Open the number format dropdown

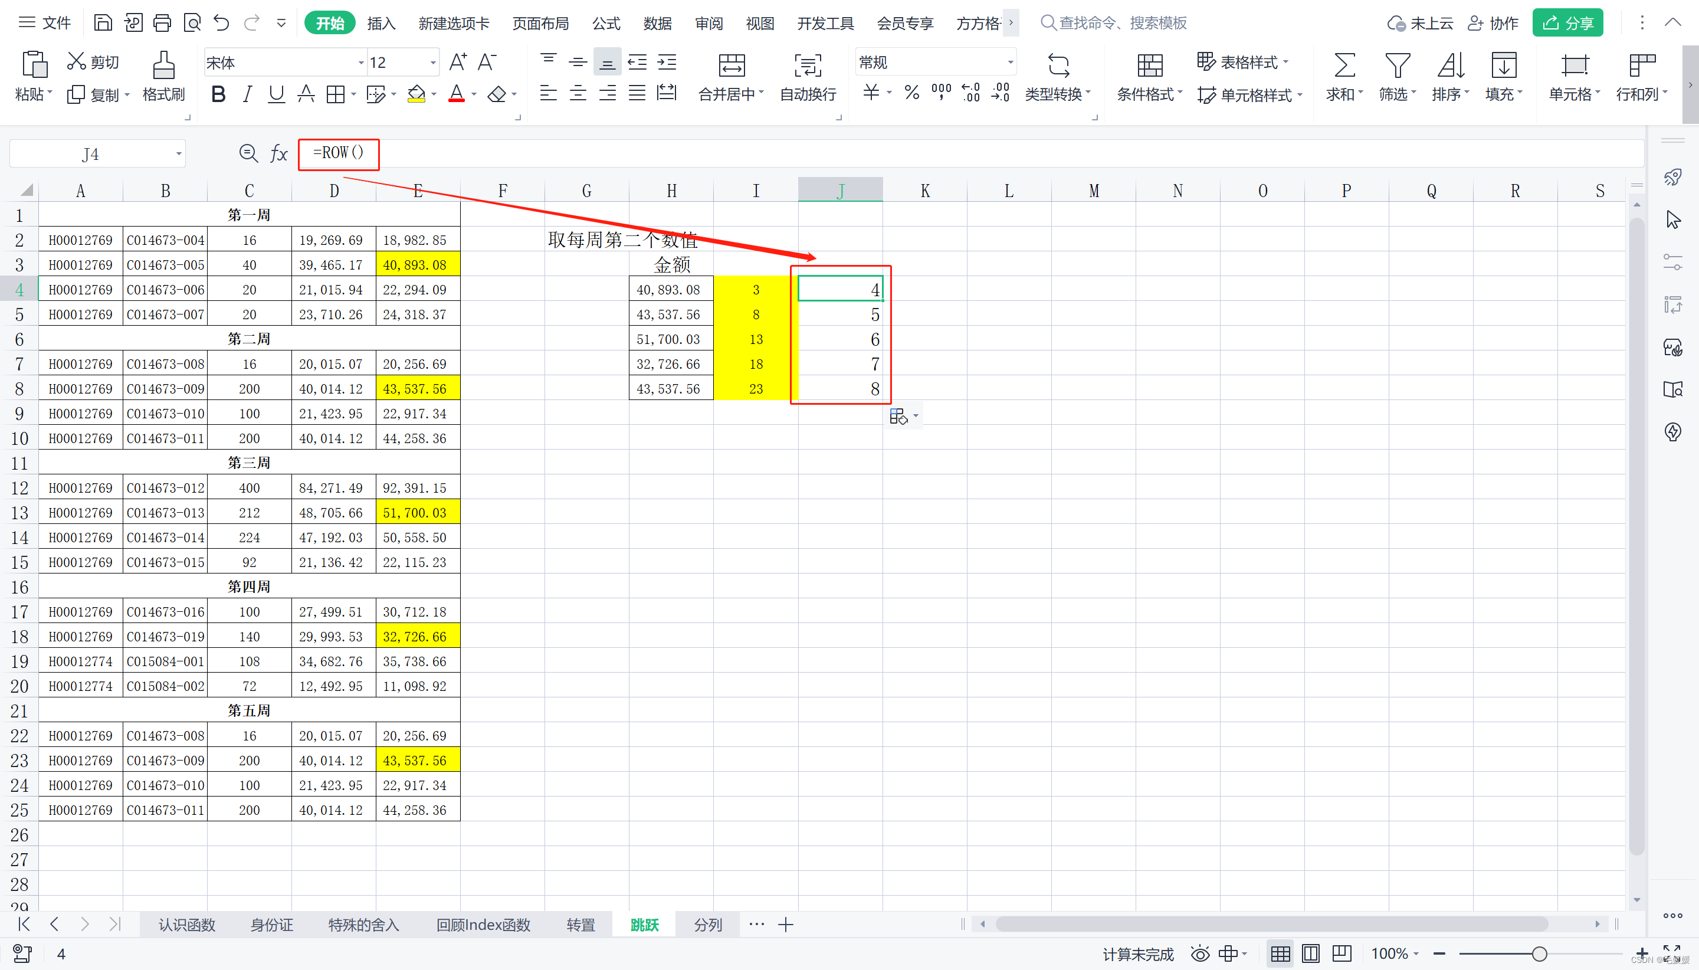pos(1011,62)
